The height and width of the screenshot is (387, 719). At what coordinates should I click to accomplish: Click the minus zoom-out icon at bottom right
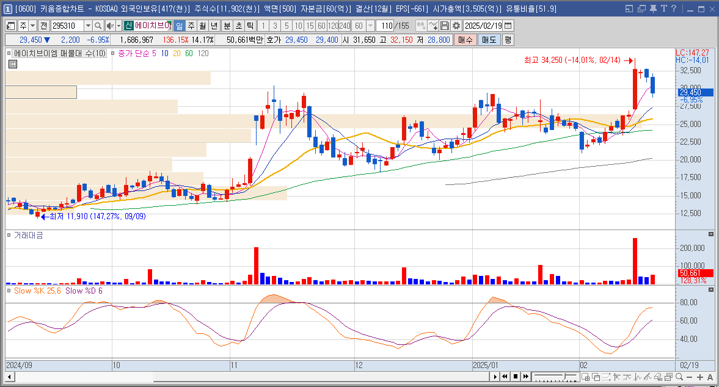(689, 377)
